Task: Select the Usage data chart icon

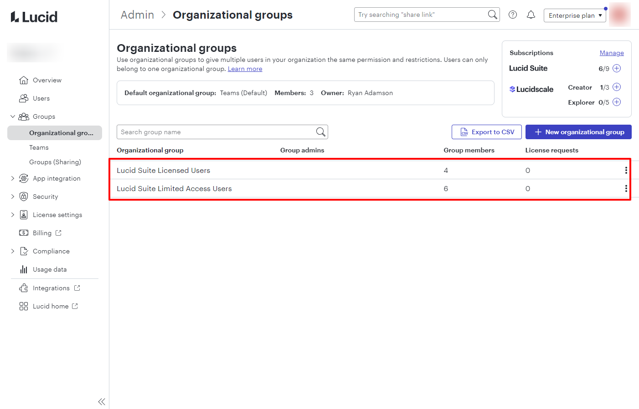Action: (x=24, y=269)
